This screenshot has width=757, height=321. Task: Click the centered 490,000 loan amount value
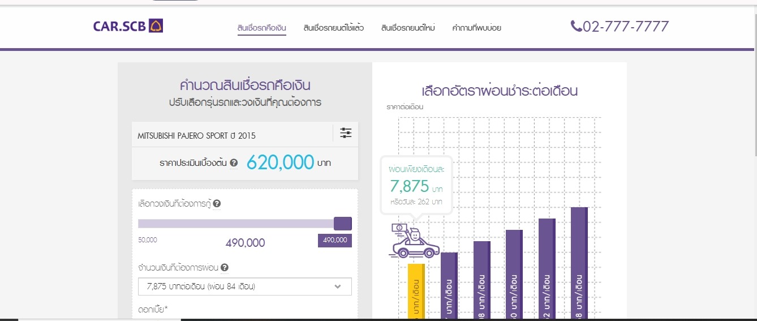(245, 243)
